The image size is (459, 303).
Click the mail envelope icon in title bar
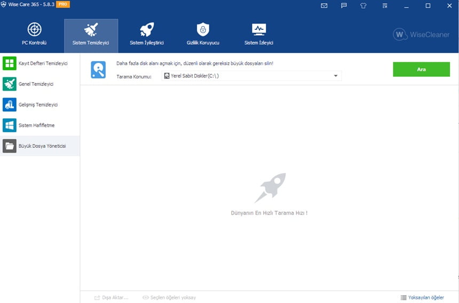pyautogui.click(x=324, y=6)
